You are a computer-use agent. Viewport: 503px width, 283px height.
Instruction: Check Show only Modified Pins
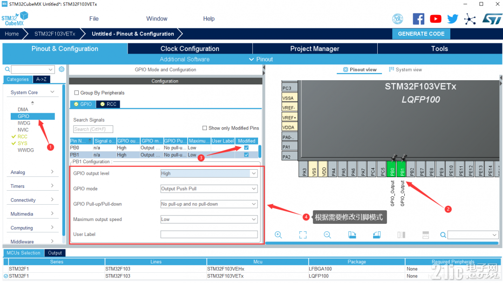point(204,128)
